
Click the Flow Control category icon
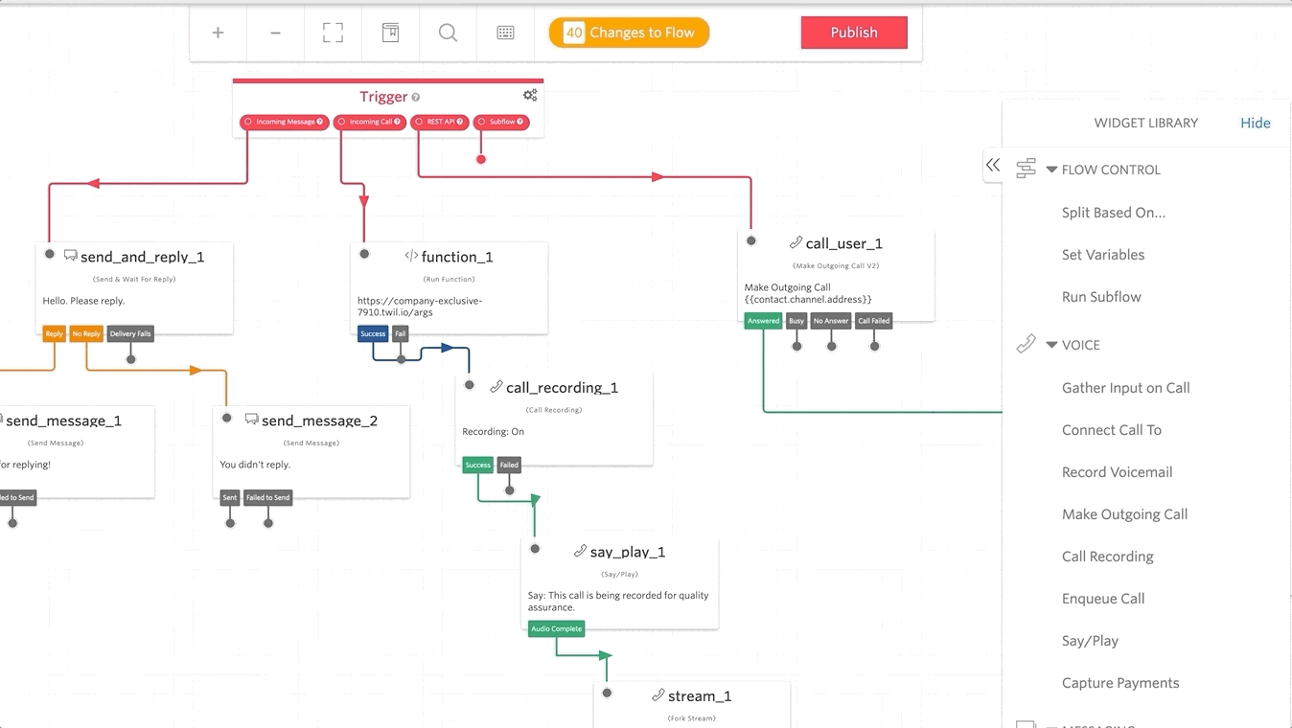(1026, 169)
